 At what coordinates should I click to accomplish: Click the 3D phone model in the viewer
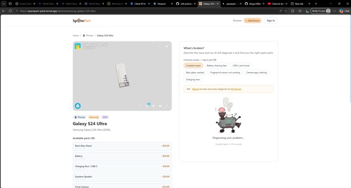point(122,75)
